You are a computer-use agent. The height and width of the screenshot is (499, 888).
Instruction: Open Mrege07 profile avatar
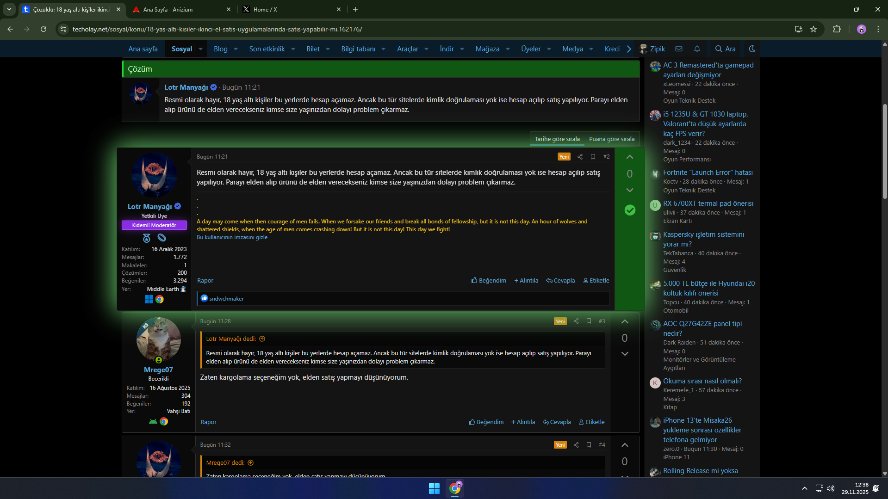[x=158, y=340]
